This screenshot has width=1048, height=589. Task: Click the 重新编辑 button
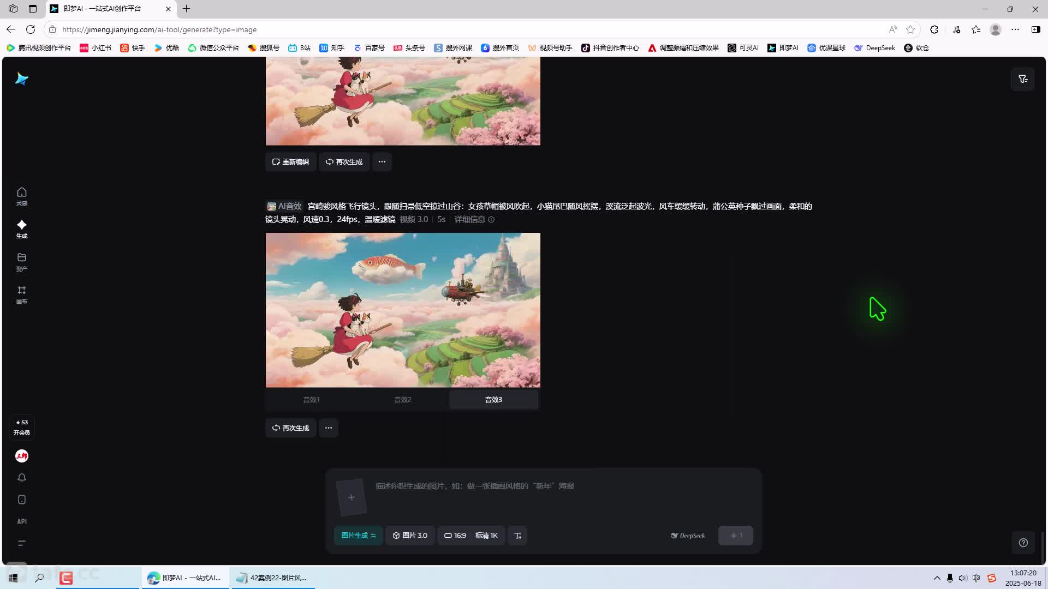290,162
